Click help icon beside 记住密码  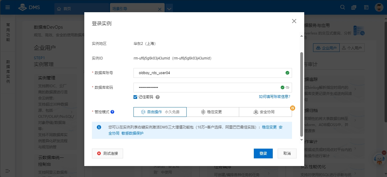pos(158,97)
